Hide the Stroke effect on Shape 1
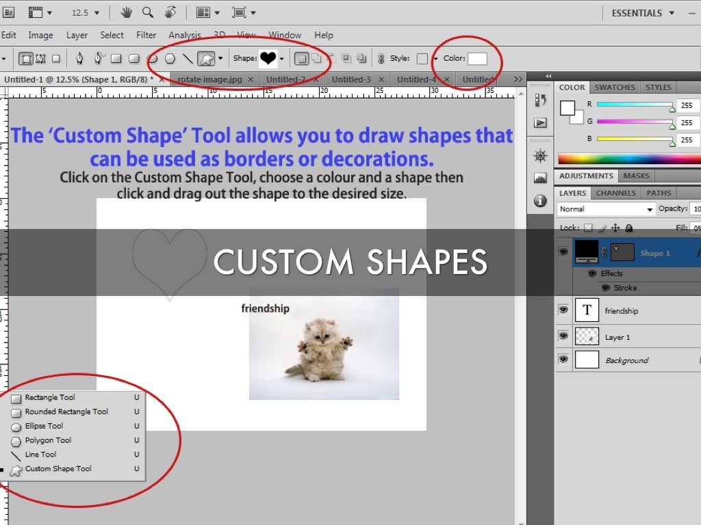This screenshot has width=701, height=525. tap(605, 288)
